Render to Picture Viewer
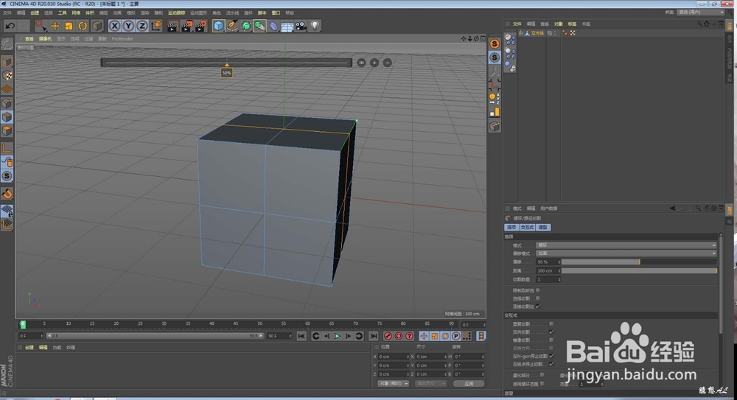The image size is (737, 400). [x=186, y=26]
